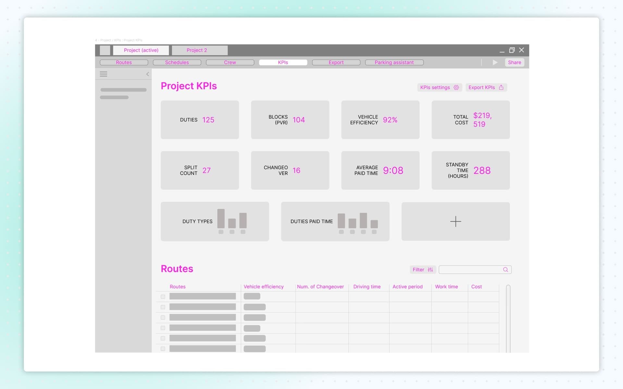623x389 pixels.
Task: Click the app icon left of Project tabs
Action: (105, 50)
